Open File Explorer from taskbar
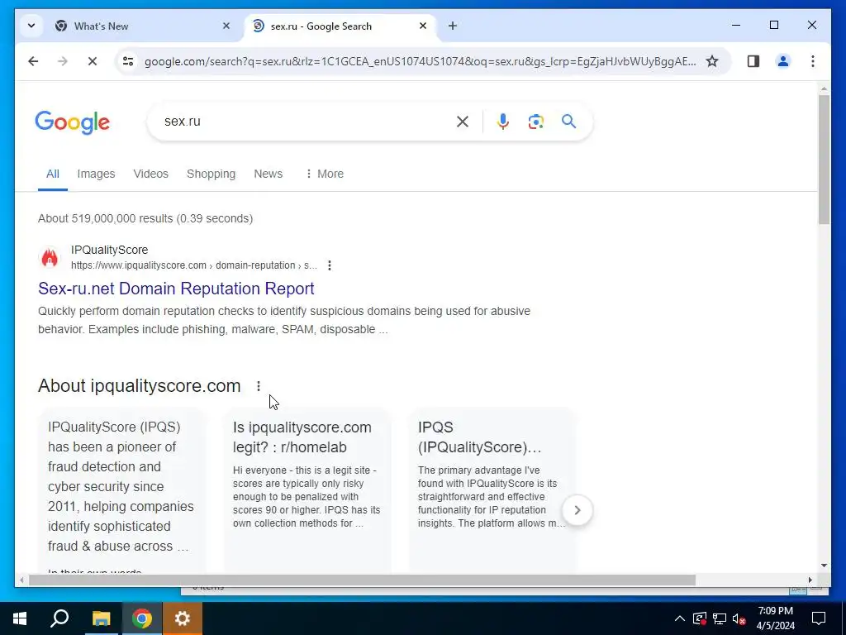The height and width of the screenshot is (635, 846). tap(101, 618)
